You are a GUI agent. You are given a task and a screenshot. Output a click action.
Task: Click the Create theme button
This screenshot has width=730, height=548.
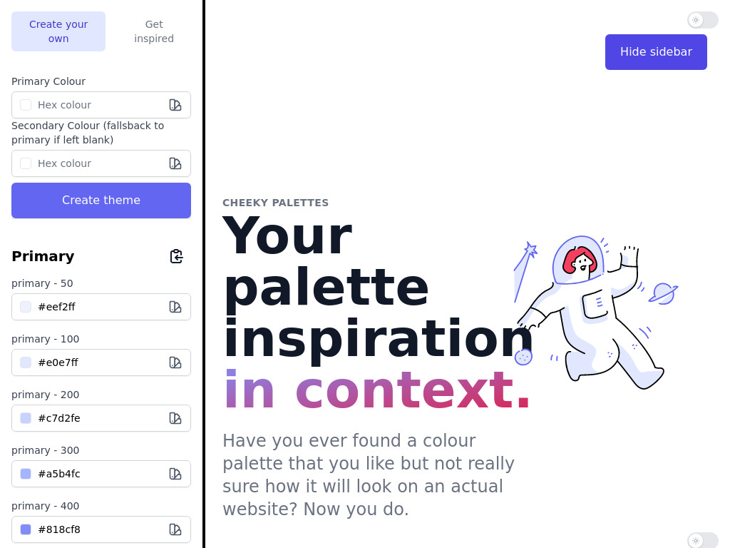tap(101, 201)
